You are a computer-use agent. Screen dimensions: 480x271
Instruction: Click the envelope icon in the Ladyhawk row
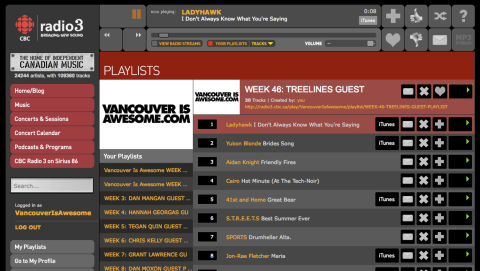coord(407,124)
